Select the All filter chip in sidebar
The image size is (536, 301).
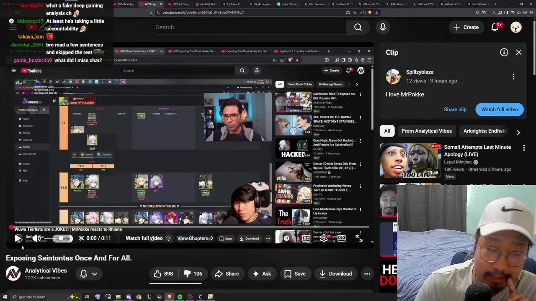(x=387, y=131)
